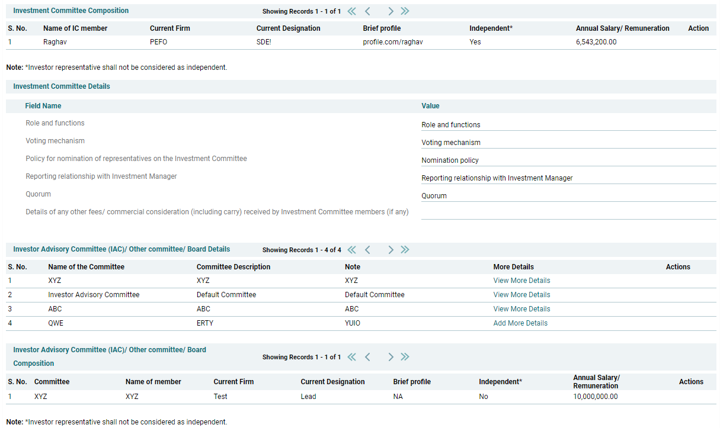
Task: Jump to last page of IAC Board Details
Action: tap(405, 250)
